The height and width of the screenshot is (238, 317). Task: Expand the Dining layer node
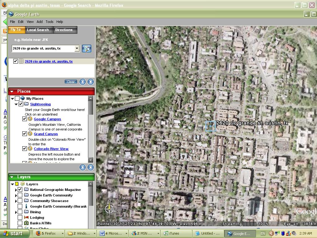pos(16,212)
